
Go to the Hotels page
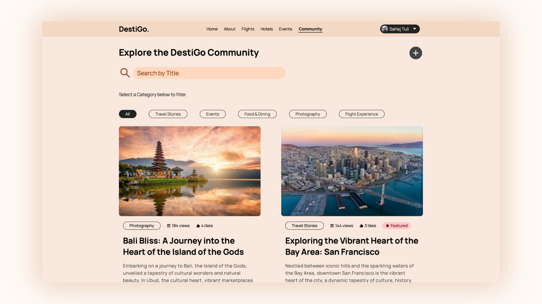(x=266, y=29)
